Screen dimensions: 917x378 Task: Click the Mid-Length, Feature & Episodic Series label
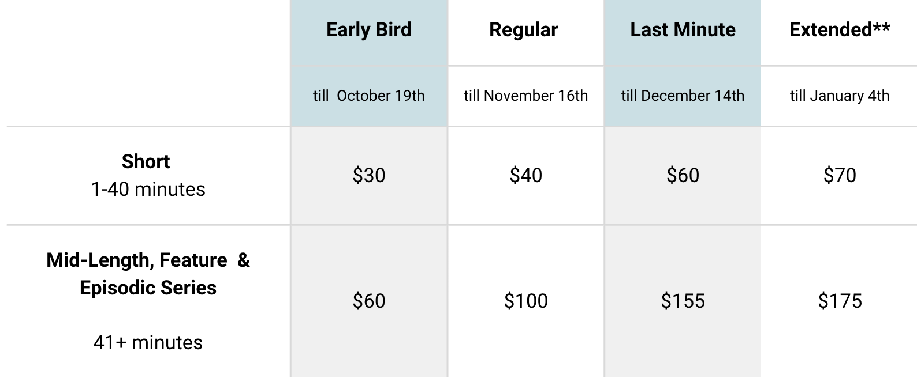click(148, 274)
